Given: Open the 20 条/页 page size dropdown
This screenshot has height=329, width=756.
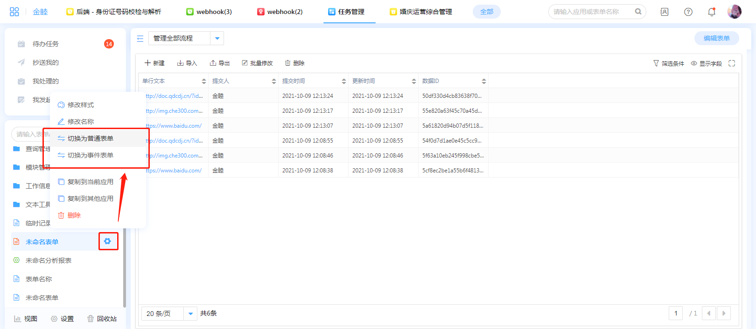Looking at the screenshot, I should coord(190,314).
